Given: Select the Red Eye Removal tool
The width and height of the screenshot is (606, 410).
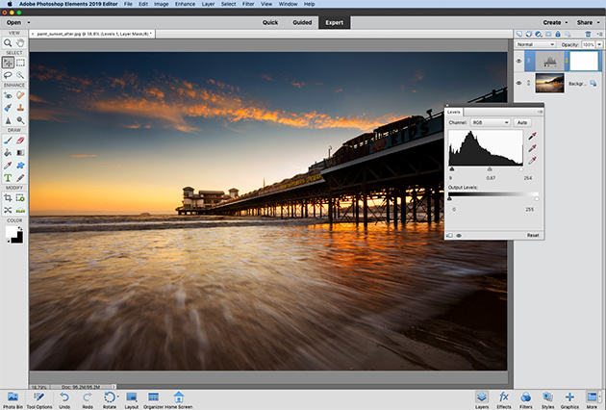Looking at the screenshot, I should [8, 94].
